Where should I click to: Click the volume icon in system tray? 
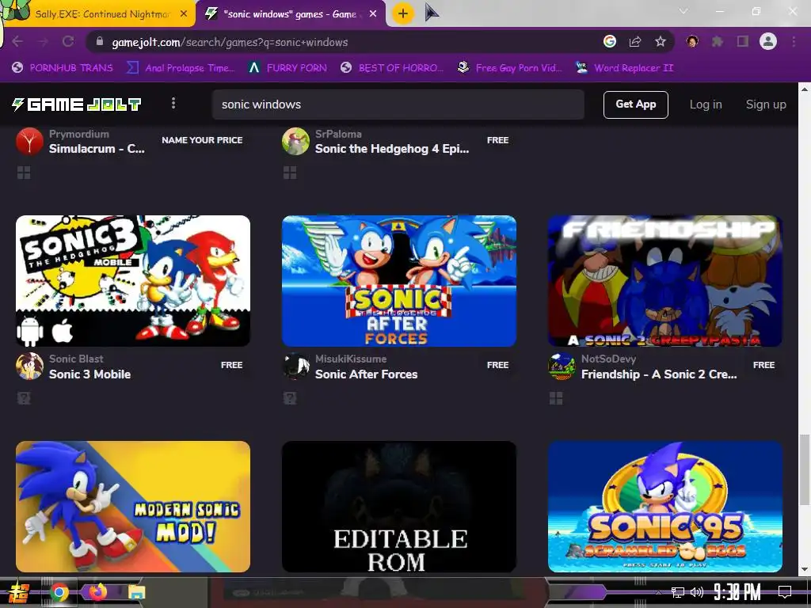point(697,591)
